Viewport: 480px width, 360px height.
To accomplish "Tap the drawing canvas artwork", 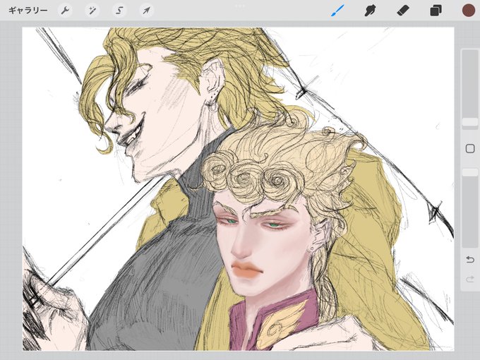I will point(238,189).
